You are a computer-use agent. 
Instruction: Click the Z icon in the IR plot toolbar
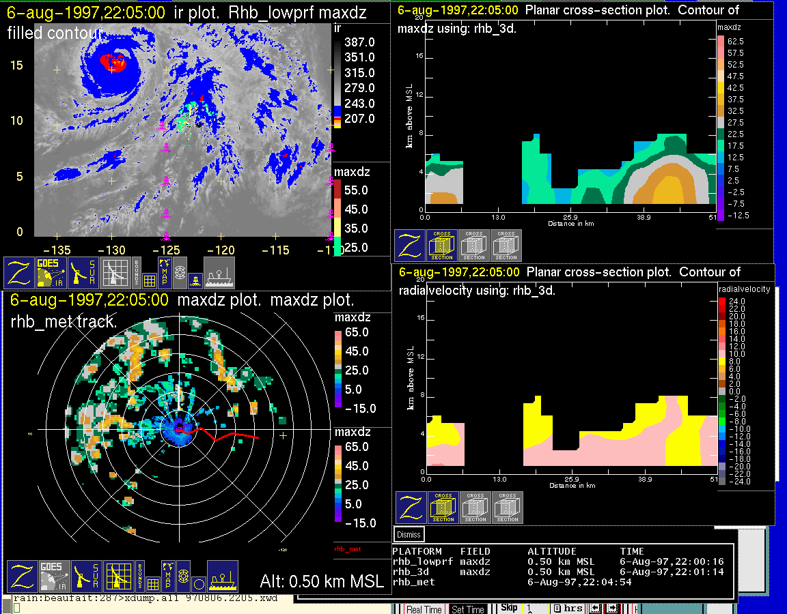19,273
